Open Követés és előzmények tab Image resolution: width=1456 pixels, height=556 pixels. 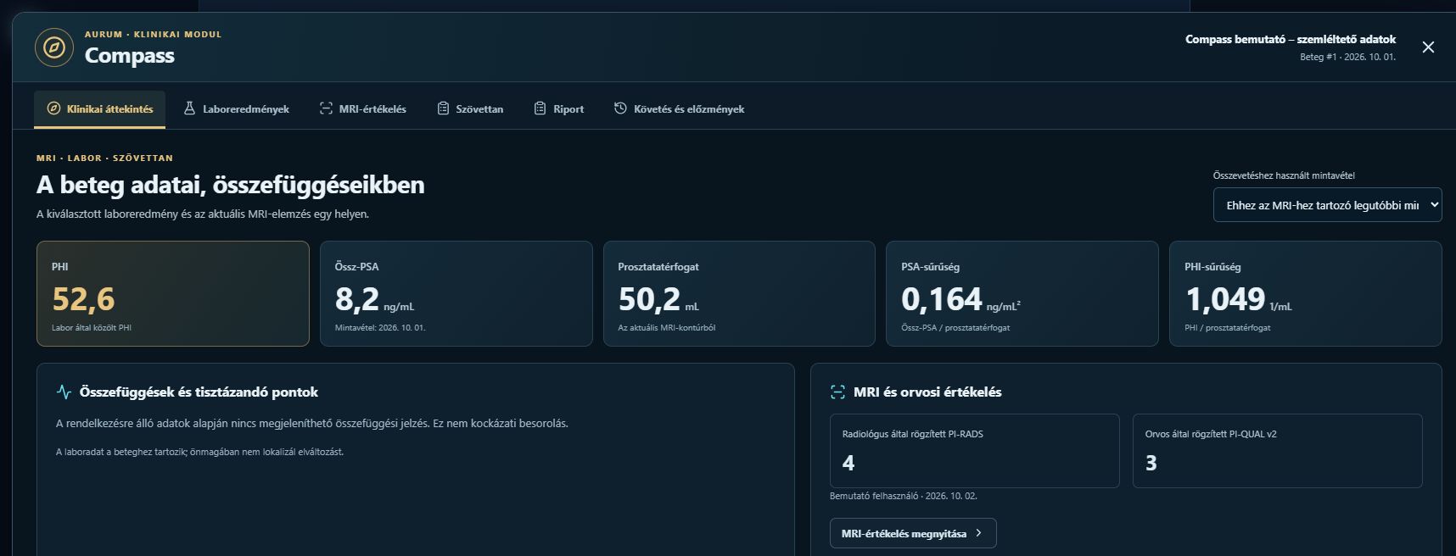[680, 109]
